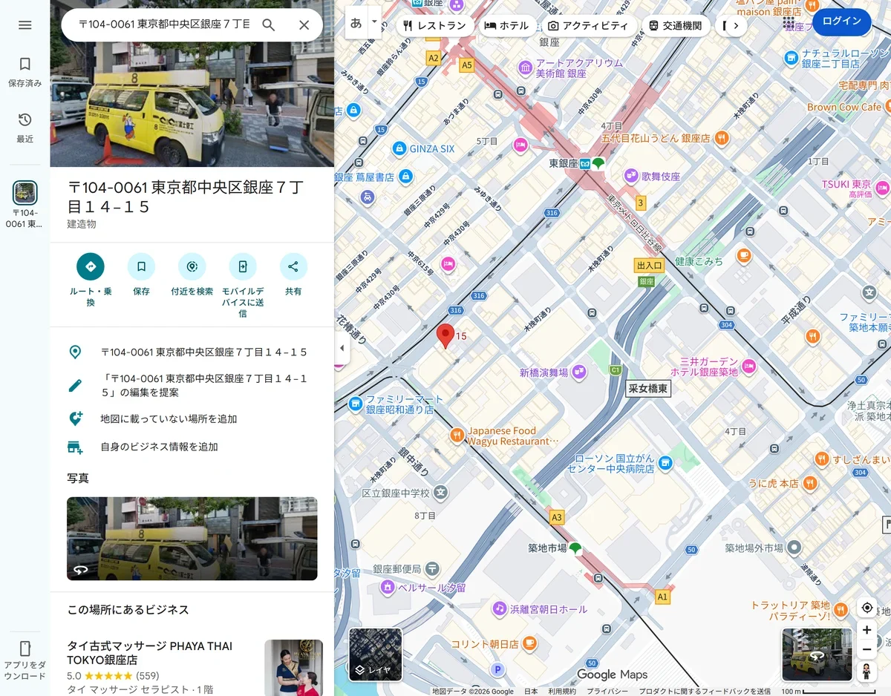
Task: Zoom out the map with minus
Action: coord(866,649)
